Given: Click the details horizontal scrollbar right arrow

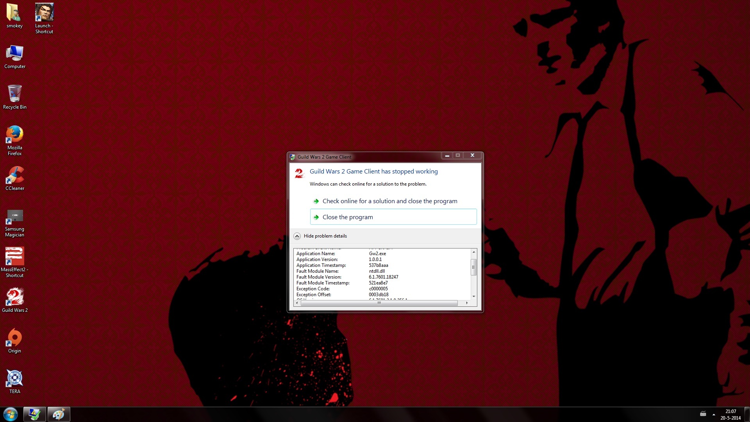Looking at the screenshot, I should point(467,303).
